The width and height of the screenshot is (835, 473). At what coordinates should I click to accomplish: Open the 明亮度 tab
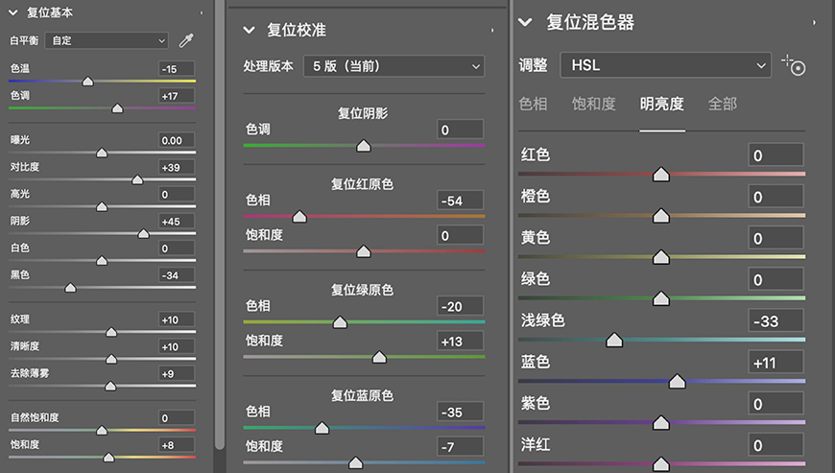click(661, 104)
